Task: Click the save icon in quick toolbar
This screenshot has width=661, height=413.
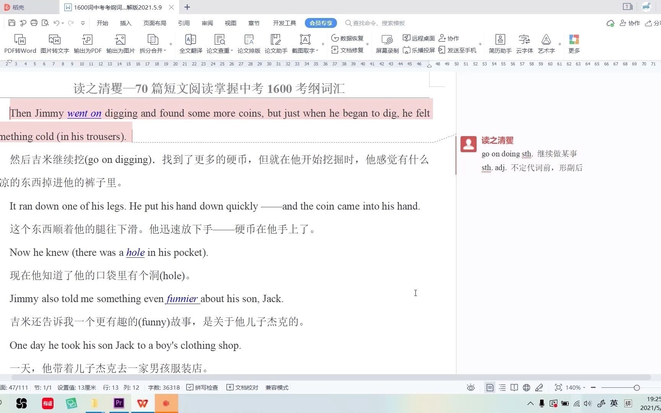Action: pyautogui.click(x=12, y=23)
